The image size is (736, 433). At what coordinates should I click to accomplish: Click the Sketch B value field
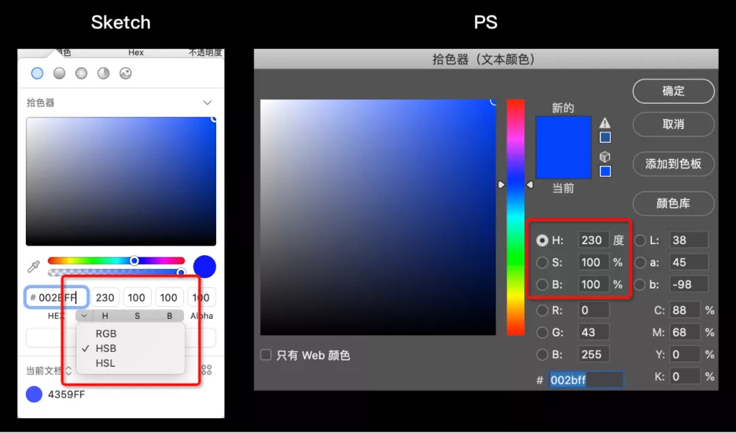(170, 297)
